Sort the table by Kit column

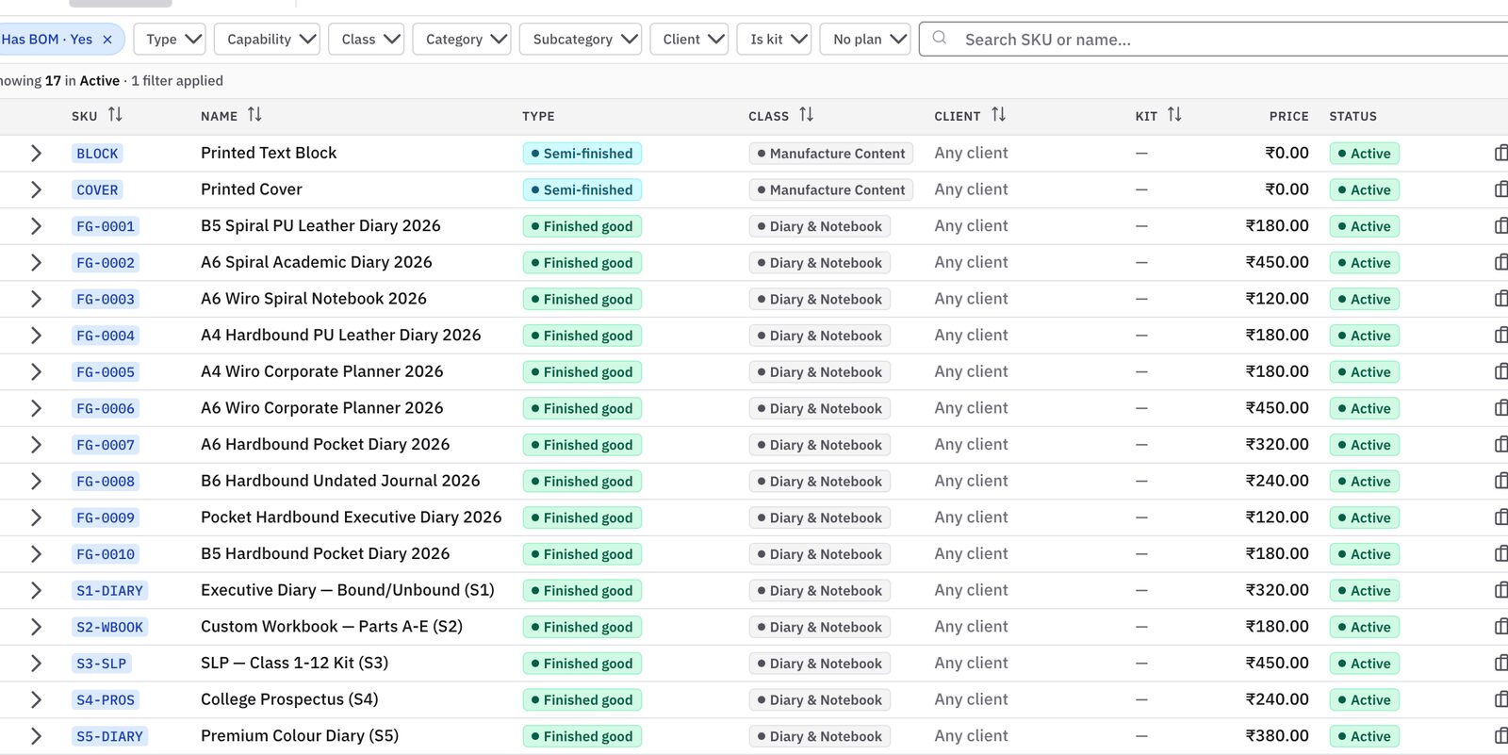[x=1174, y=115]
